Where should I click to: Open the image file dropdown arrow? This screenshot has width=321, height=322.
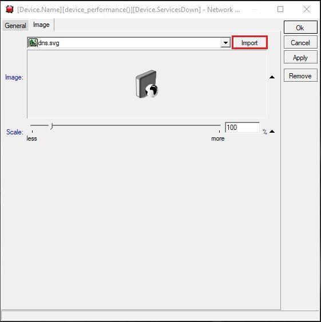pyautogui.click(x=225, y=43)
